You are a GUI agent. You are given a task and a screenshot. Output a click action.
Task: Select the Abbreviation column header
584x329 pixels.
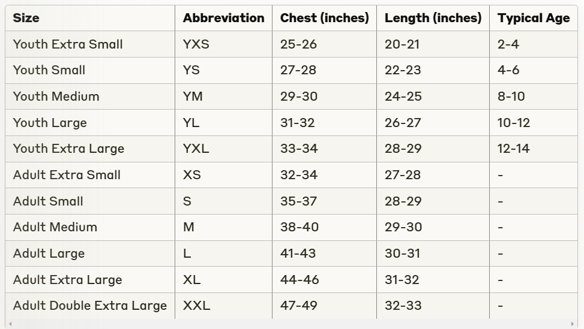[x=223, y=18]
